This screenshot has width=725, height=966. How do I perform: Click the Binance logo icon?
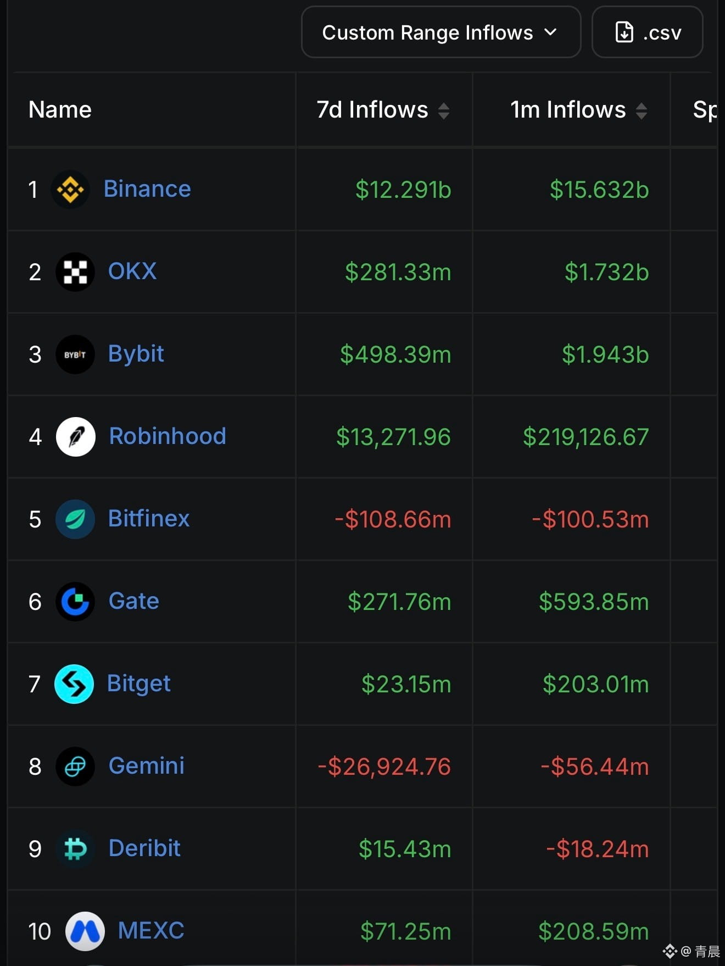coord(70,190)
